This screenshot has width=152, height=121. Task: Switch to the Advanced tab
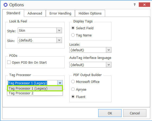click(35, 13)
